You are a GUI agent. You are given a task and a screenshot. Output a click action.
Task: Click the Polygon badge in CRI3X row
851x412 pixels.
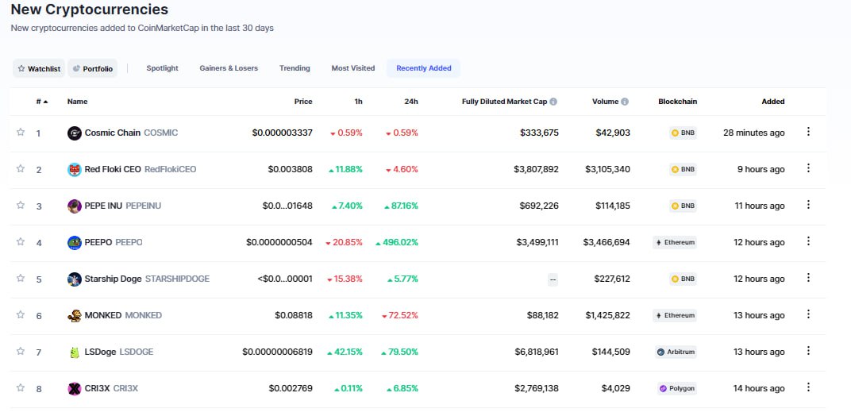677,388
